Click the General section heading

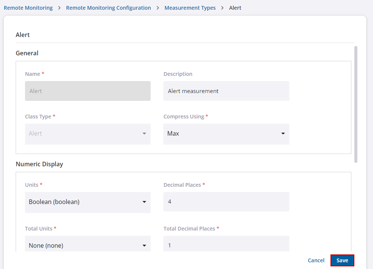[x=27, y=53]
